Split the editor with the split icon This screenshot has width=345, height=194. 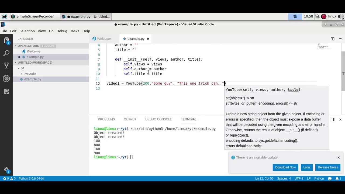[333, 39]
